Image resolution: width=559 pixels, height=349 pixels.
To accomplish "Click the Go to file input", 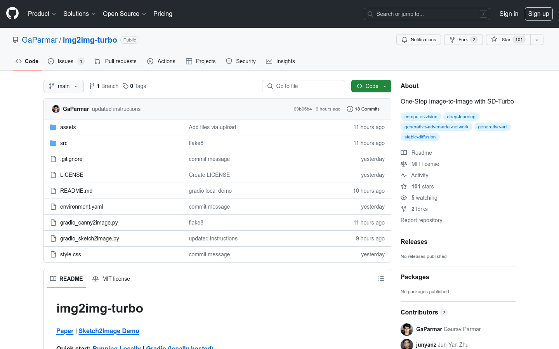I will [x=304, y=86].
